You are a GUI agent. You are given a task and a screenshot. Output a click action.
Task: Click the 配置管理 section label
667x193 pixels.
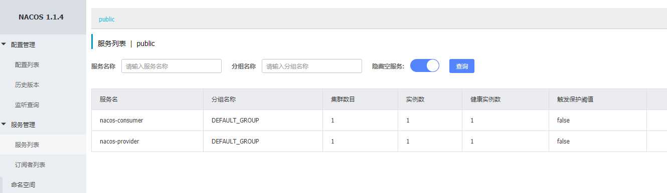tap(23, 44)
